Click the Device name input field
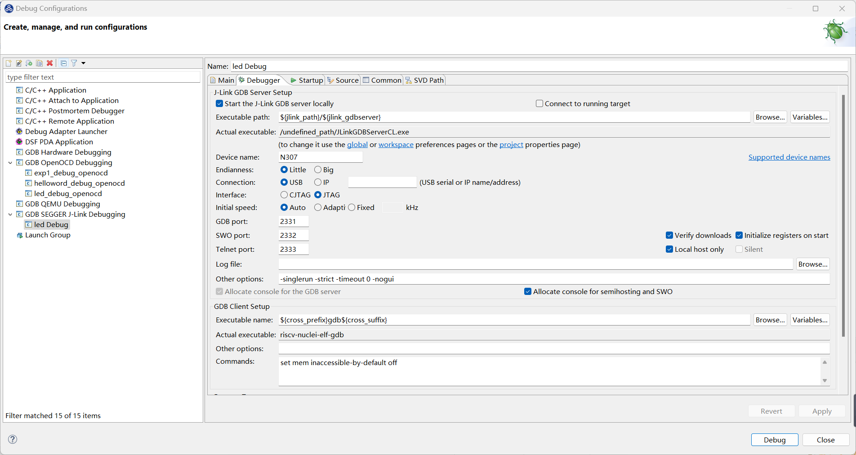The image size is (856, 455). pyautogui.click(x=320, y=157)
